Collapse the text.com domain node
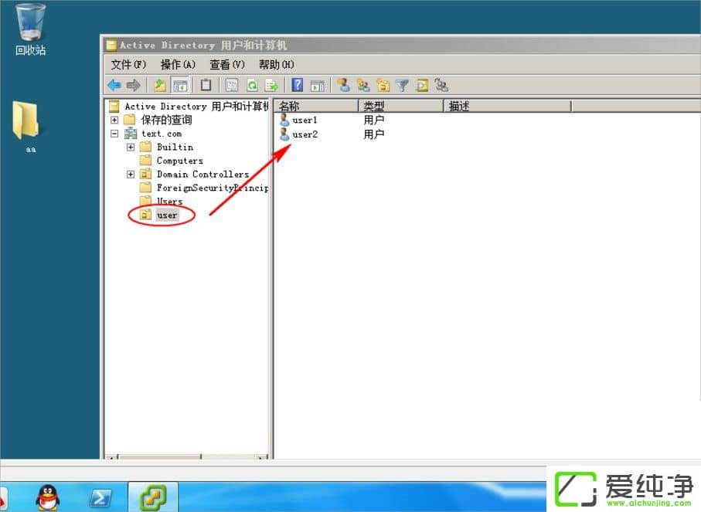Image resolution: width=701 pixels, height=512 pixels. click(x=114, y=134)
